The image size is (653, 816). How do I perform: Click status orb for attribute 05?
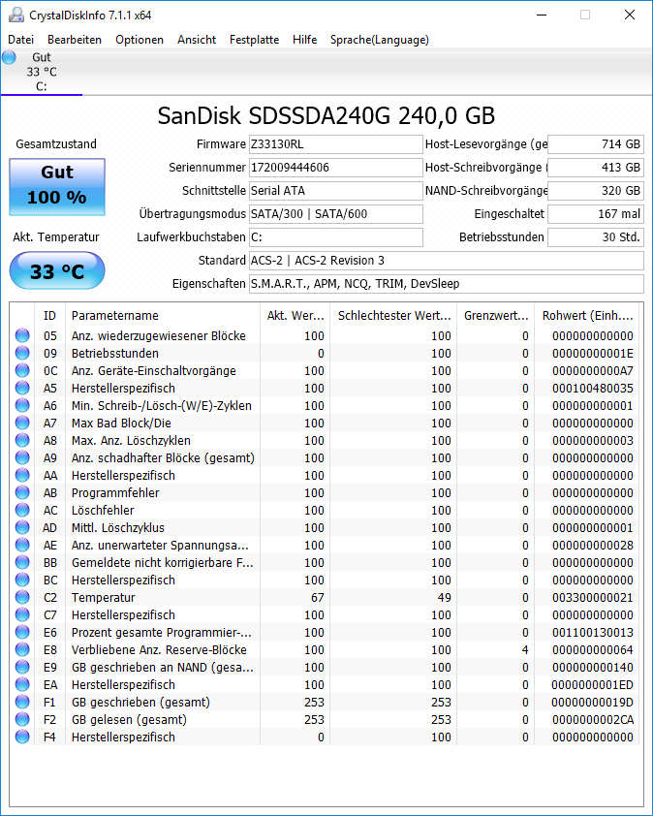point(22,335)
